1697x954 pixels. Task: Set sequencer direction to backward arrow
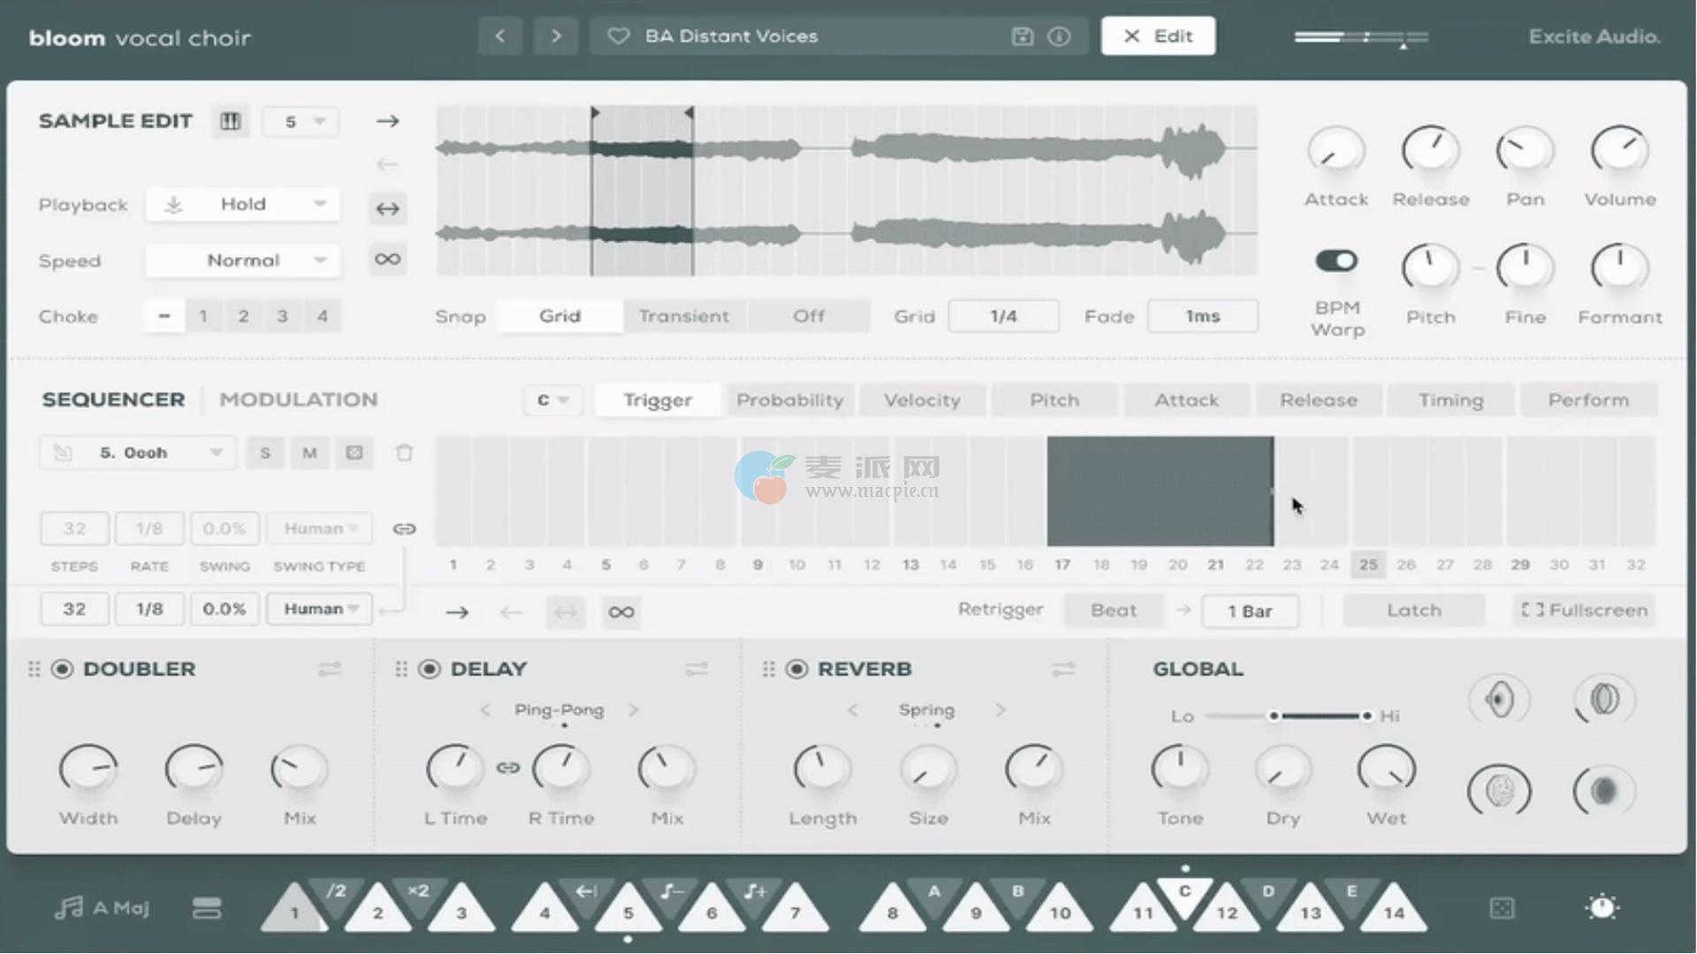[512, 611]
